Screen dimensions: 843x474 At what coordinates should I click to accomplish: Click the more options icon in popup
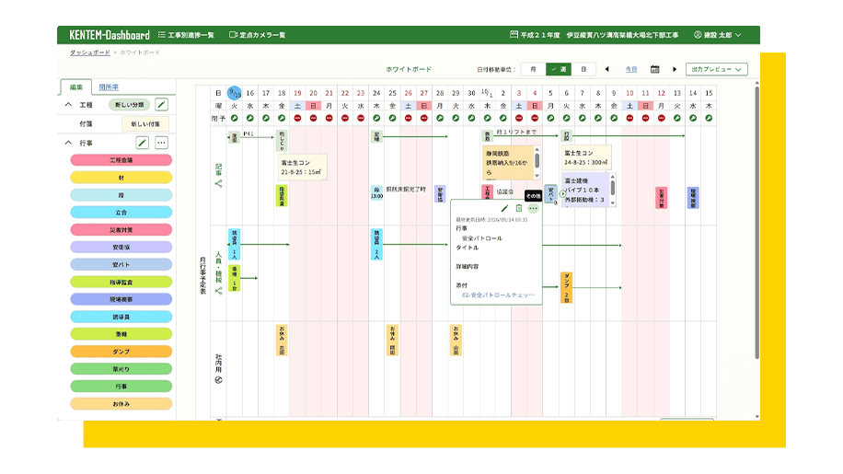(x=533, y=208)
